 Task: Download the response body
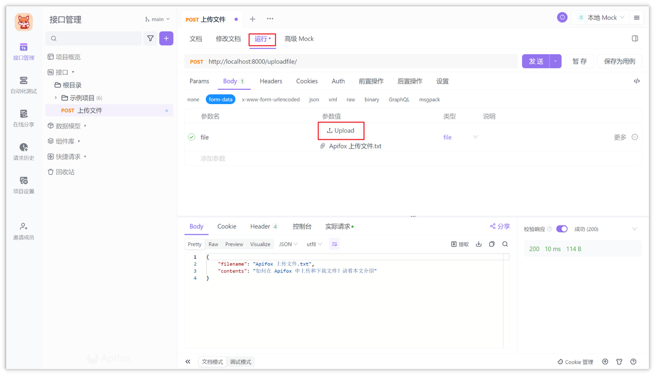[479, 244]
